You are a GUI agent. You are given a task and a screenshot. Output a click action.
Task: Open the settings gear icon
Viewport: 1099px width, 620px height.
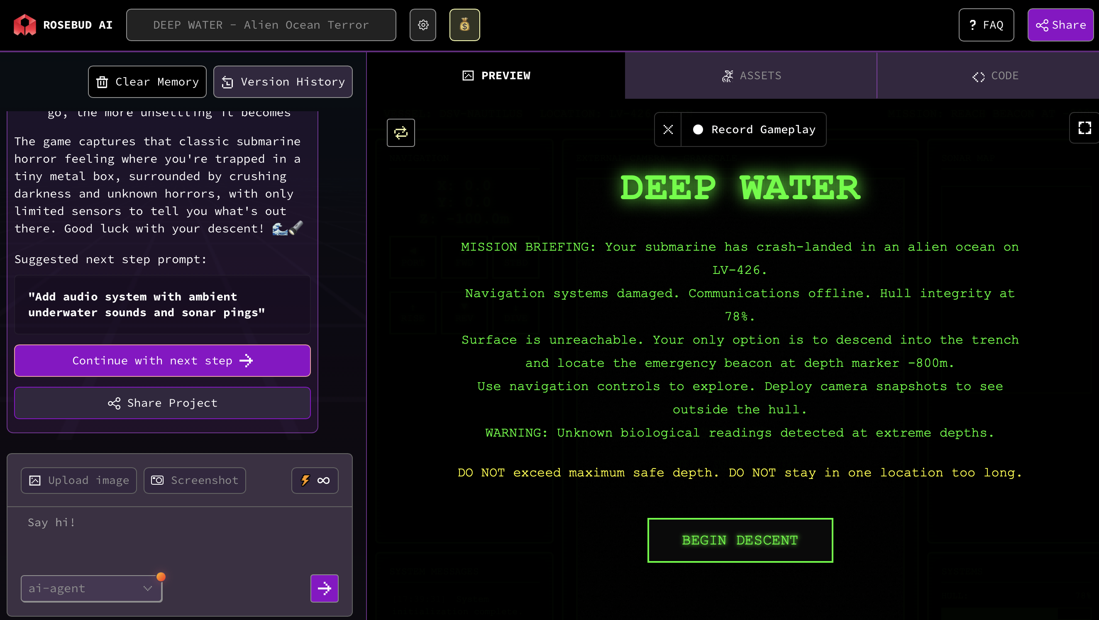(423, 25)
